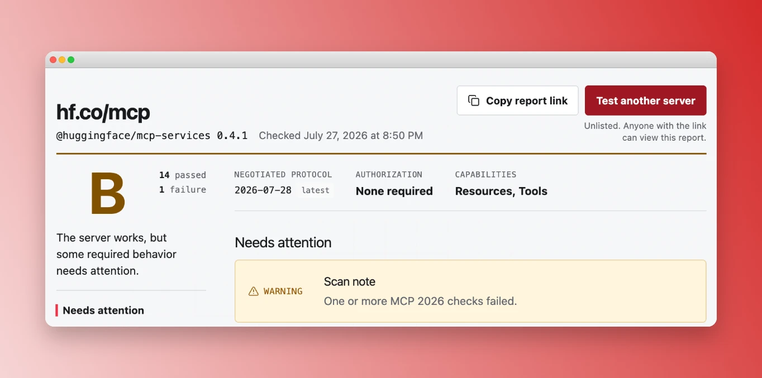Click the Copy report link button

coord(517,101)
